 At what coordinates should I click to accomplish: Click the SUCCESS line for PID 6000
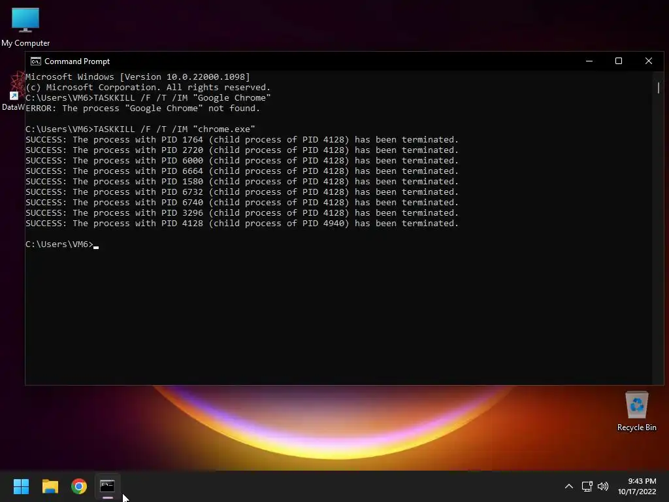pos(242,161)
